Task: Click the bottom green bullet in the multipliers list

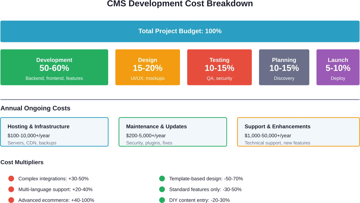Action: pyautogui.click(x=162, y=200)
